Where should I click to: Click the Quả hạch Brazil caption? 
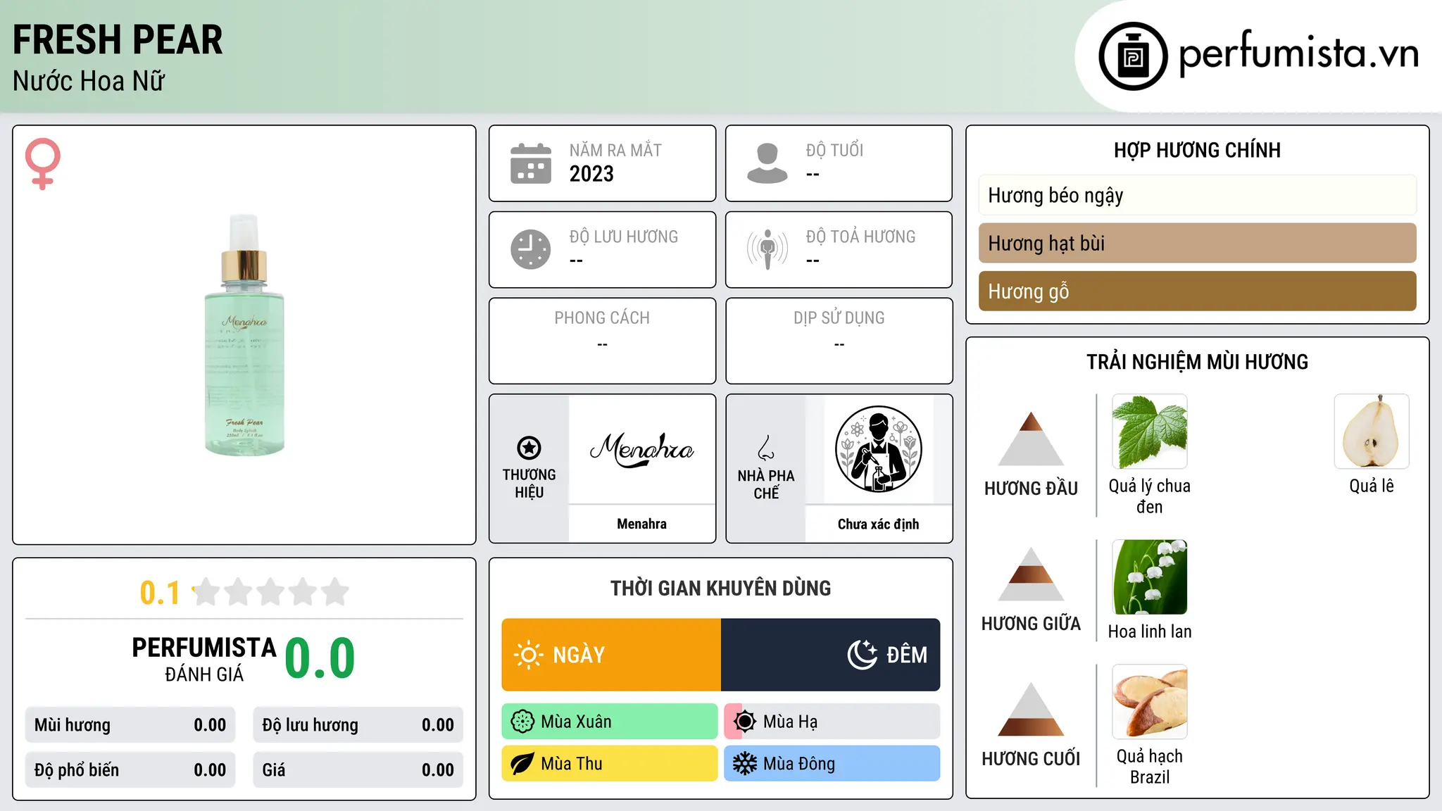[x=1150, y=767]
